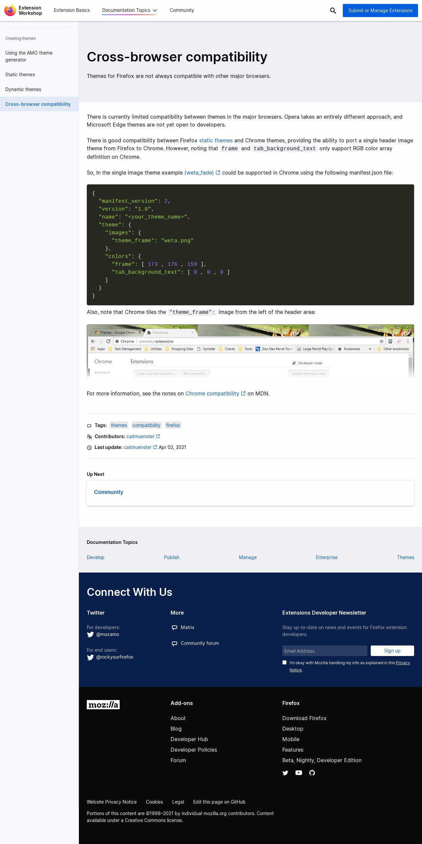Image resolution: width=422 pixels, height=844 pixels.
Task: Click external link icon after Chrome compatibility
Action: point(243,393)
